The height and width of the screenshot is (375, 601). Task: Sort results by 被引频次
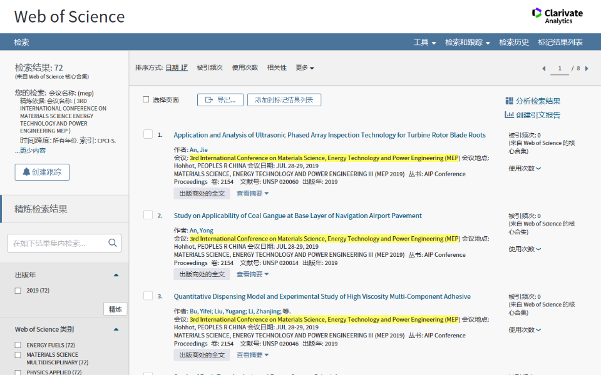click(x=210, y=67)
